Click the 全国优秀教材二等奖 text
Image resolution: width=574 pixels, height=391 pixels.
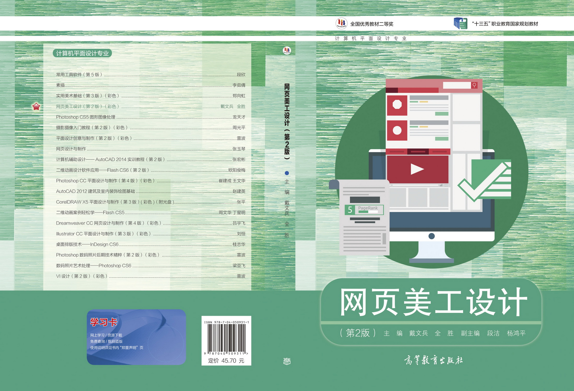pos(372,24)
